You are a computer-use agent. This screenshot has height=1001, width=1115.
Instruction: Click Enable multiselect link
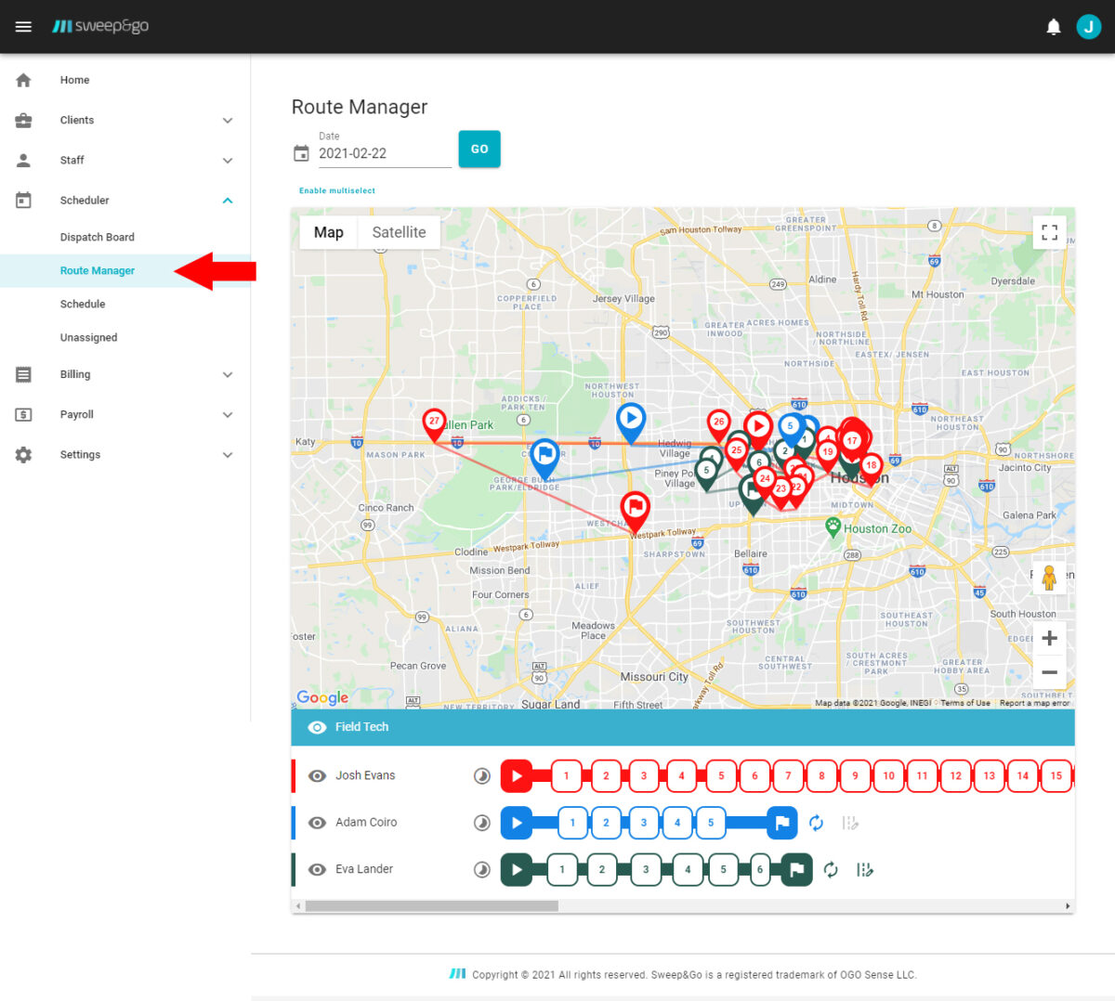(337, 190)
